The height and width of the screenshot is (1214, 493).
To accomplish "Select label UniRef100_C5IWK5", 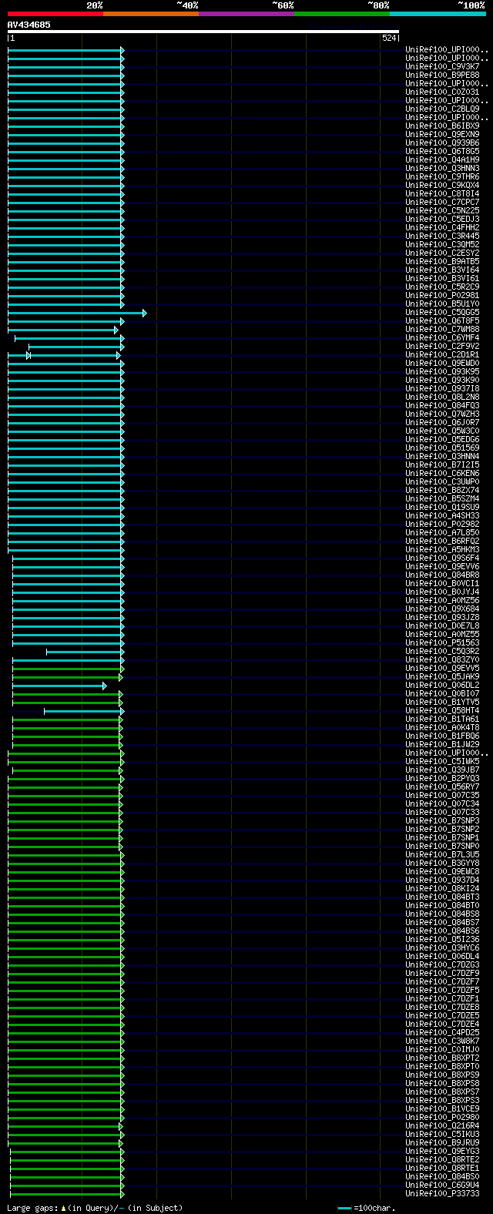I will (443, 762).
